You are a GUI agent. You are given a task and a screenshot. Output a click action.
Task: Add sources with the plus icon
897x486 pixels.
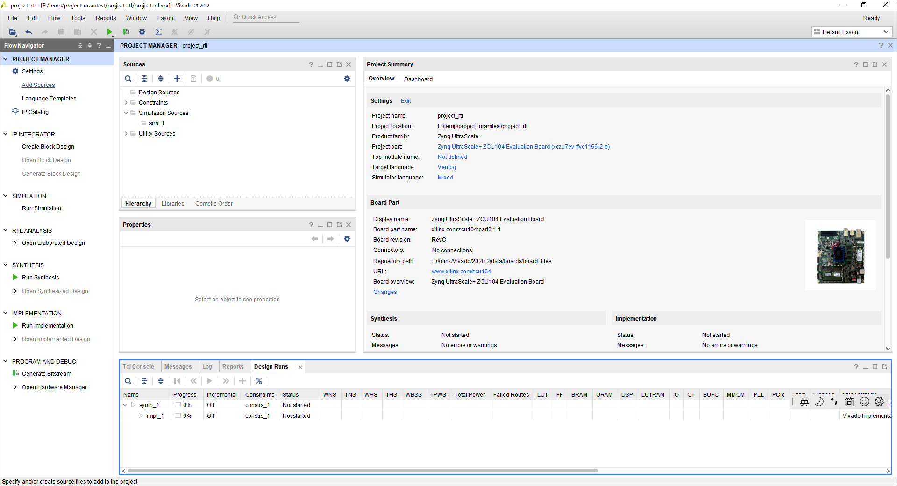point(177,79)
